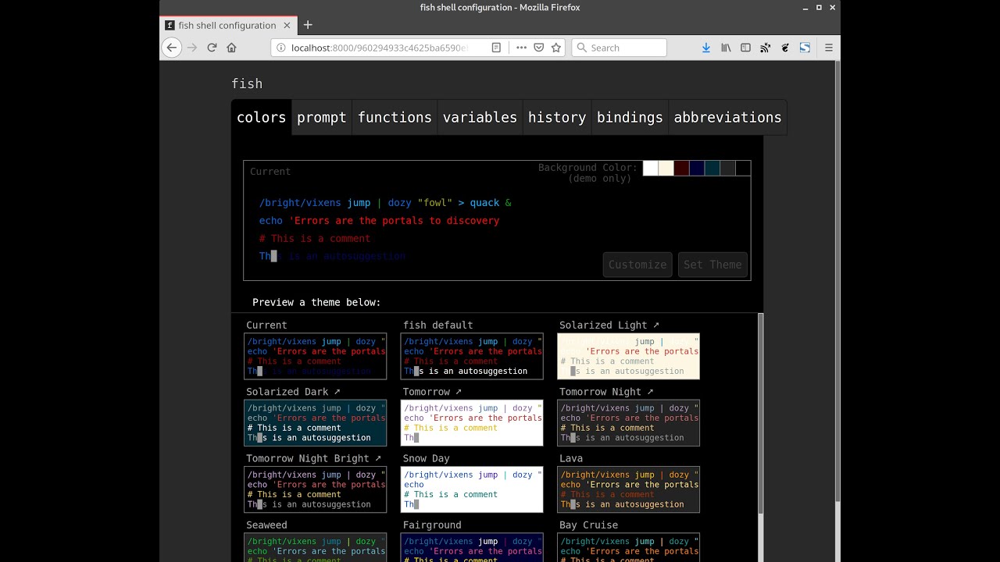
Task: Select the dark gray background swatch
Action: click(727, 168)
